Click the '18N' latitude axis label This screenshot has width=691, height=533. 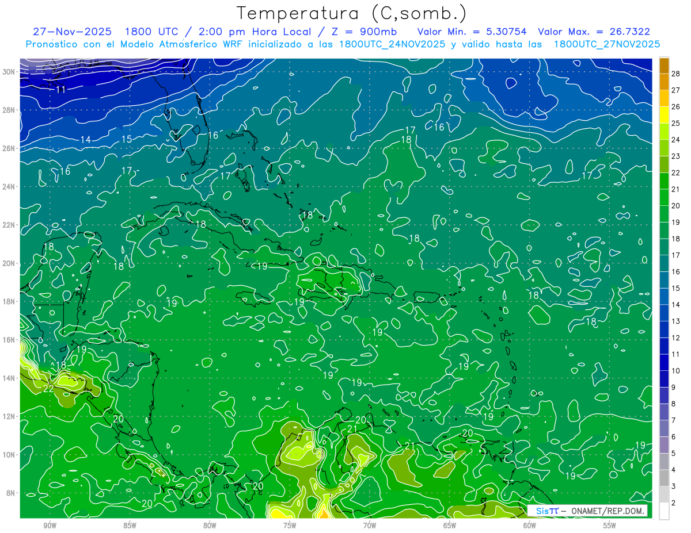tap(9, 302)
